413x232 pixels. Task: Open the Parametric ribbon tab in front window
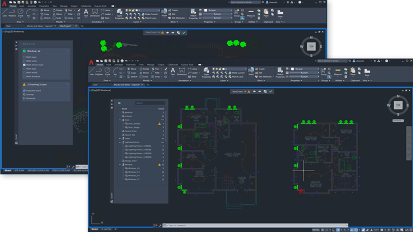pyautogui.click(x=131, y=65)
